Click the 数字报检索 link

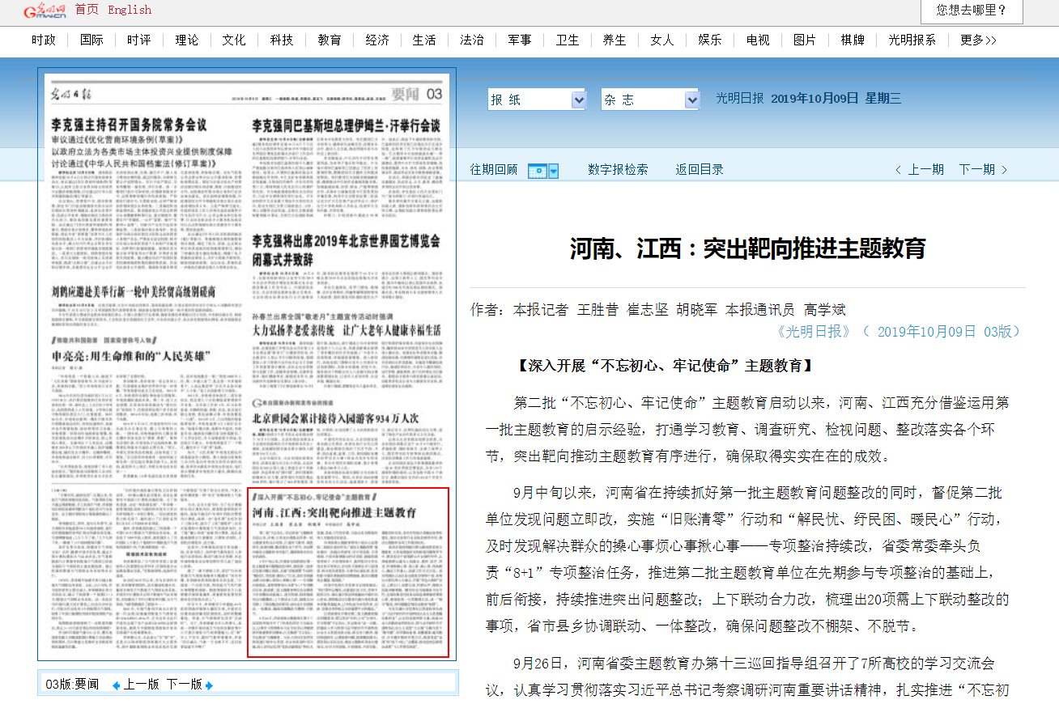pos(618,170)
